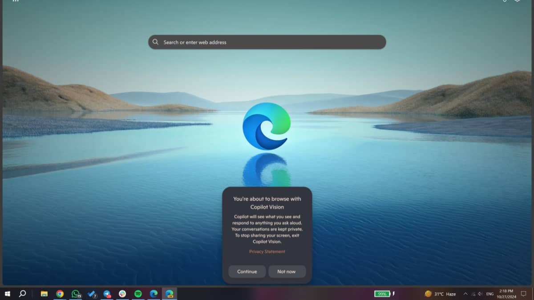Switch to the regular Microsoft Edge taskbar icon
This screenshot has width=534, height=300.
click(154, 294)
